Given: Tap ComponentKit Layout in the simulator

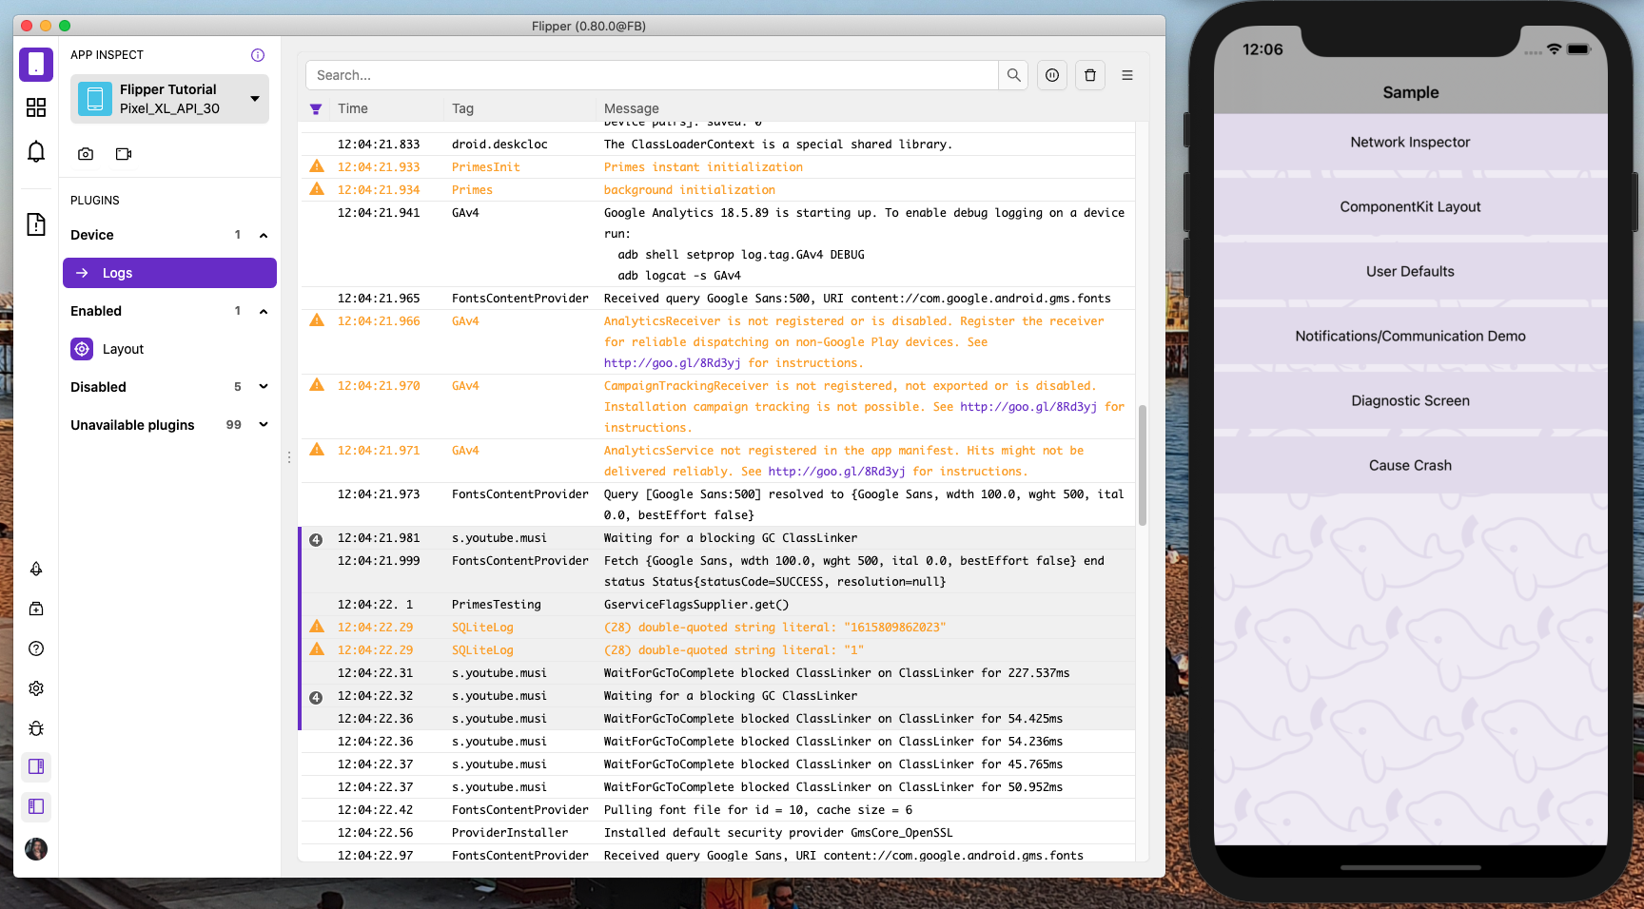Looking at the screenshot, I should coord(1410,207).
